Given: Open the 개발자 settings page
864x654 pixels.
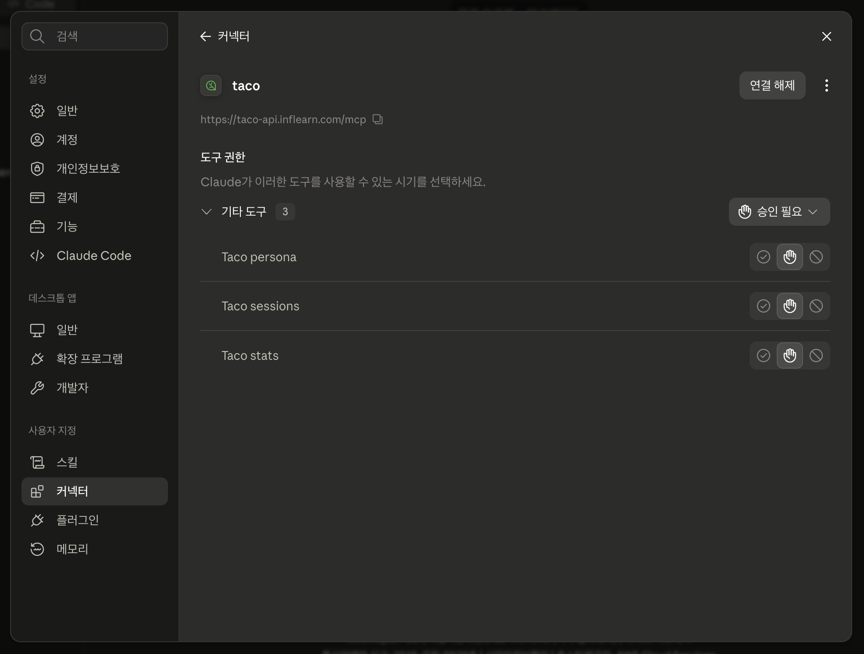Looking at the screenshot, I should [95, 387].
